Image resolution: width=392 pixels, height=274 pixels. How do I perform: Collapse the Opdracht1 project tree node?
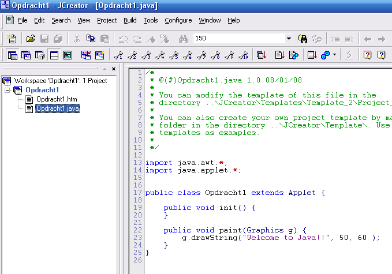(8, 90)
